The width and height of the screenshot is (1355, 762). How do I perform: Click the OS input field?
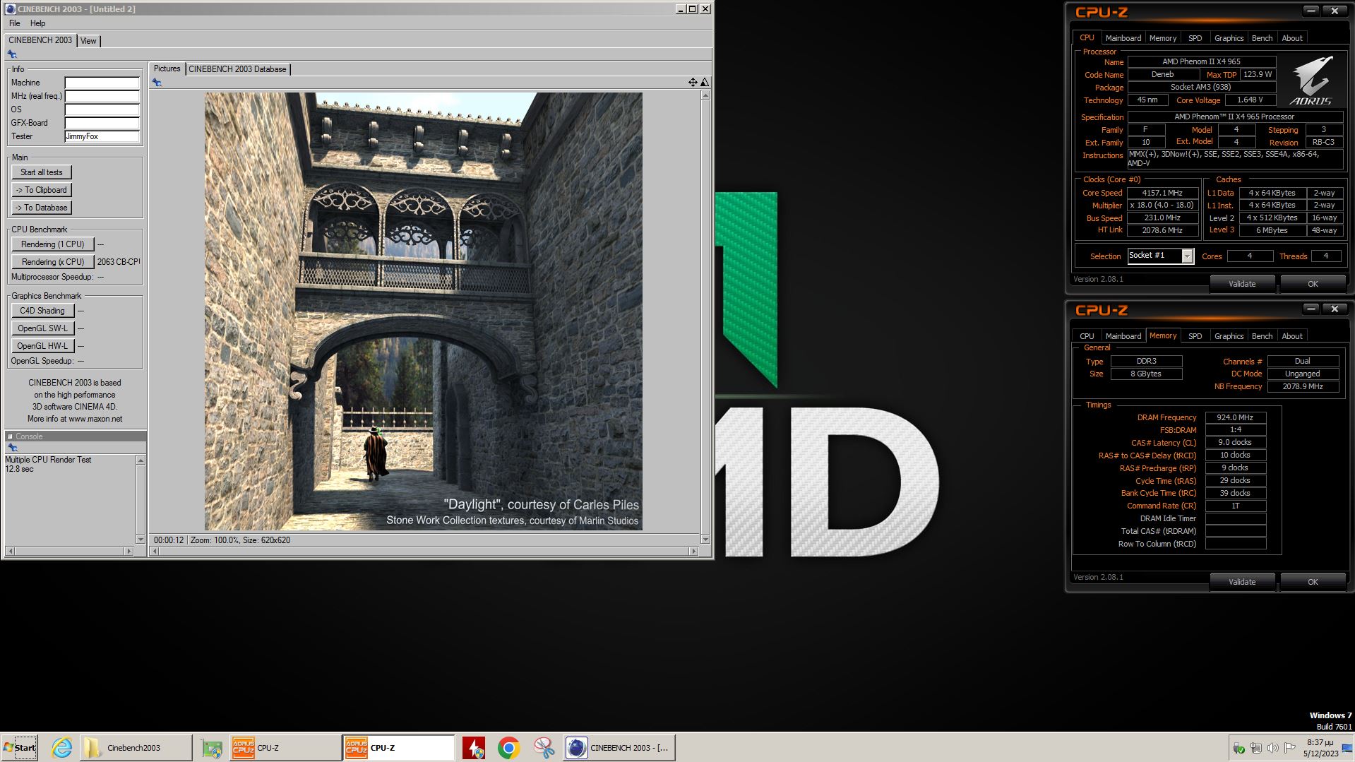point(102,109)
